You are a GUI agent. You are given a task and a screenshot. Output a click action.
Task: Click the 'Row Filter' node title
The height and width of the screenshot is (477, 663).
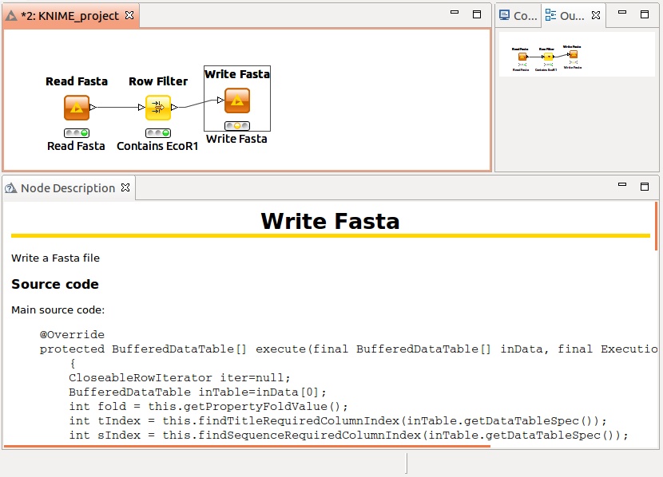click(x=158, y=81)
